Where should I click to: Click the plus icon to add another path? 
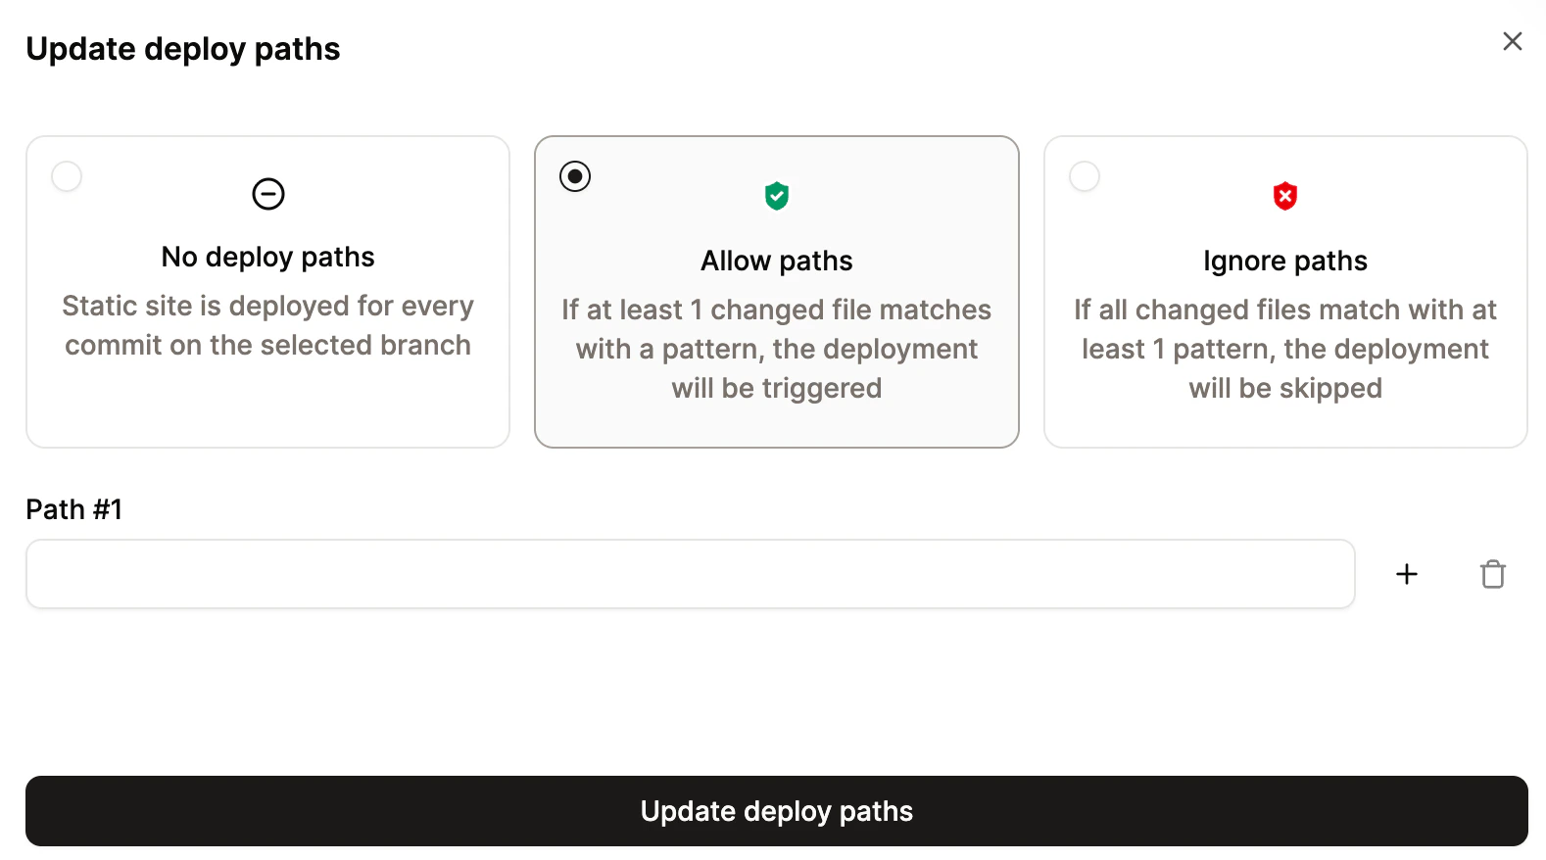[x=1406, y=574]
